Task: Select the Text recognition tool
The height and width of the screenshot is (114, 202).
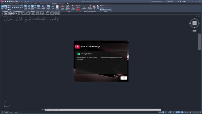Action: [x=94, y=7]
